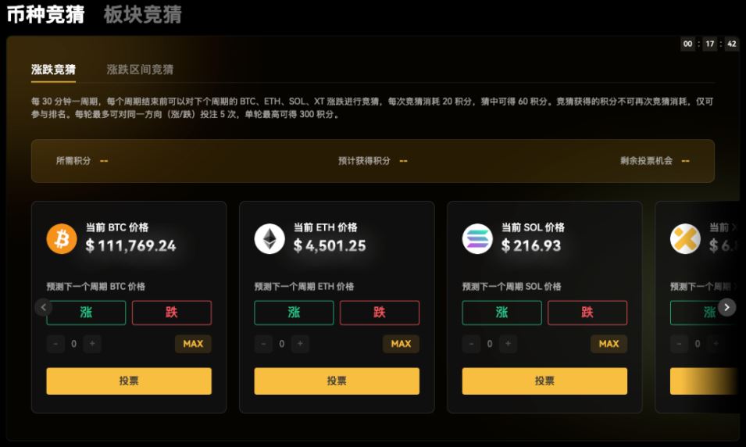Open the 涨跌区间竞猜 tab
The width and height of the screenshot is (746, 447).
140,70
